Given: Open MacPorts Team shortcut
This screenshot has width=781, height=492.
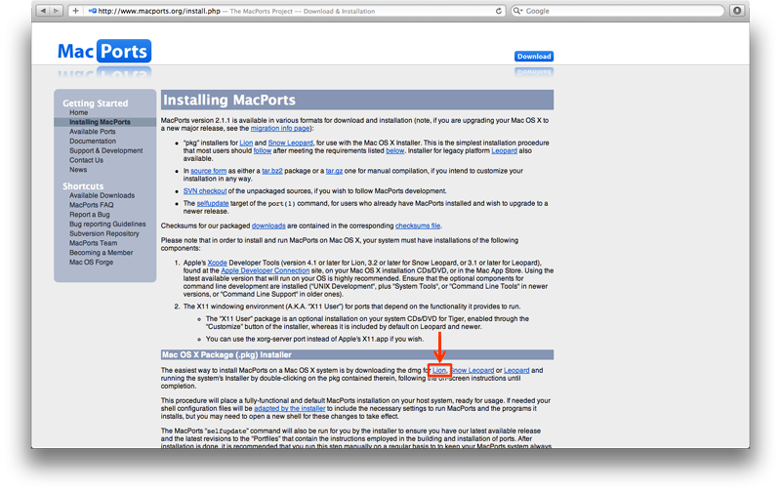Looking at the screenshot, I should [93, 242].
